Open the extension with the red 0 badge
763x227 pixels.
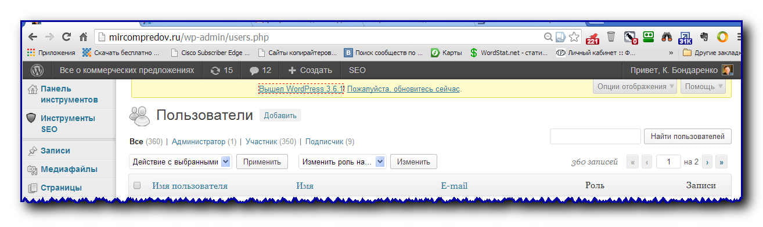[x=631, y=37]
